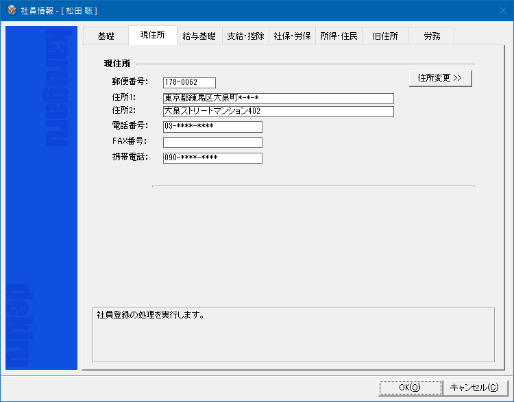Click the 住所変更 >> button
The image size is (514, 402).
pos(440,78)
